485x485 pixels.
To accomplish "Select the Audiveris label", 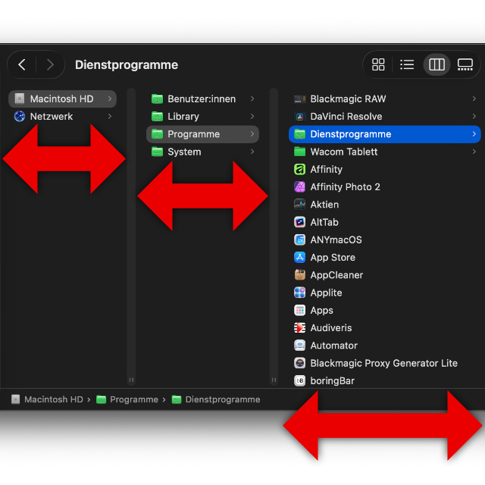I will (331, 328).
